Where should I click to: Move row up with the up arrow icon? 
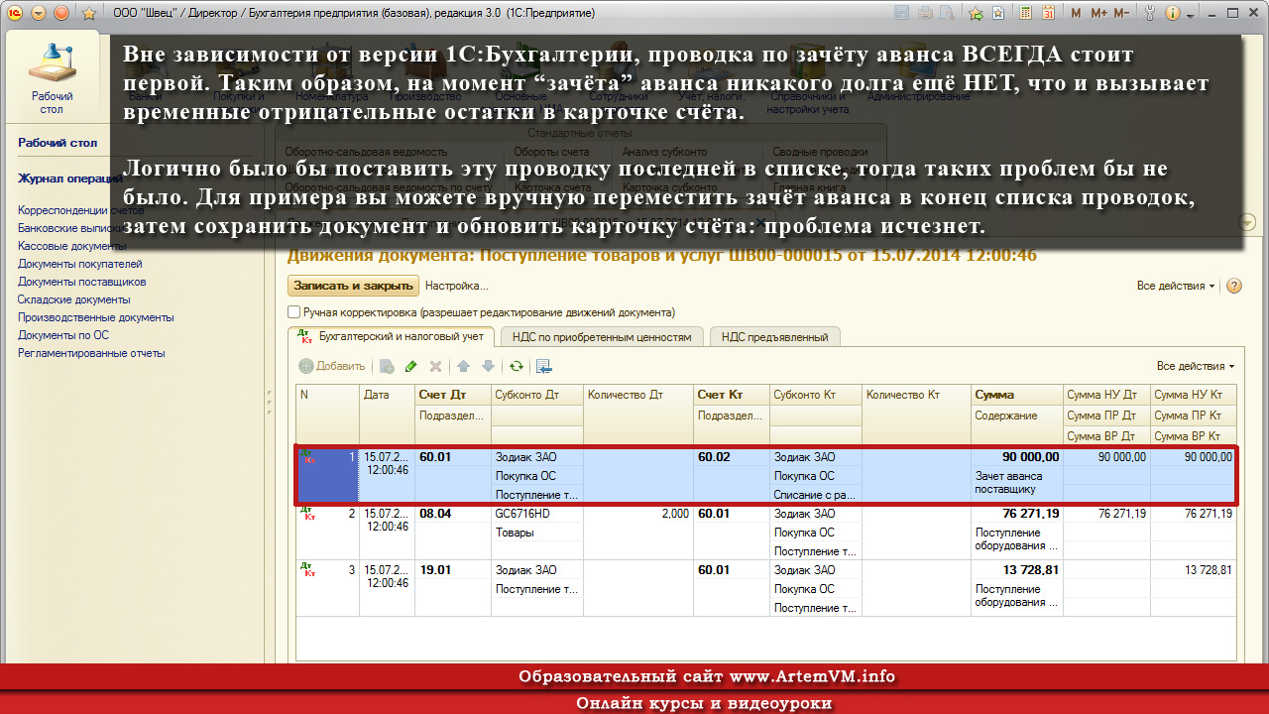463,366
